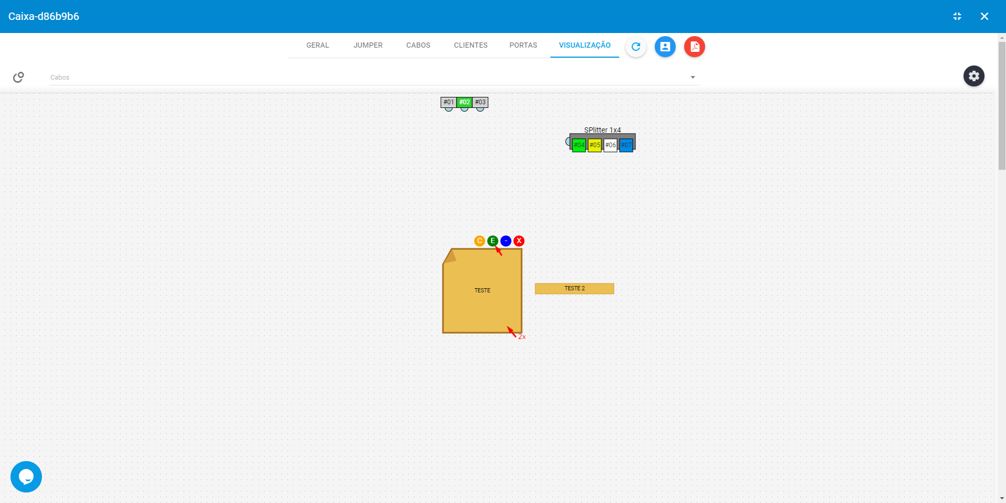The image size is (1006, 503).
Task: Open the settings gear button
Action: click(974, 76)
